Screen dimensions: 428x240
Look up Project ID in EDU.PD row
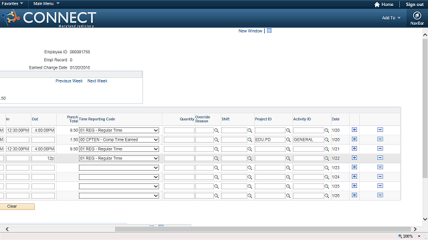tap(288, 140)
